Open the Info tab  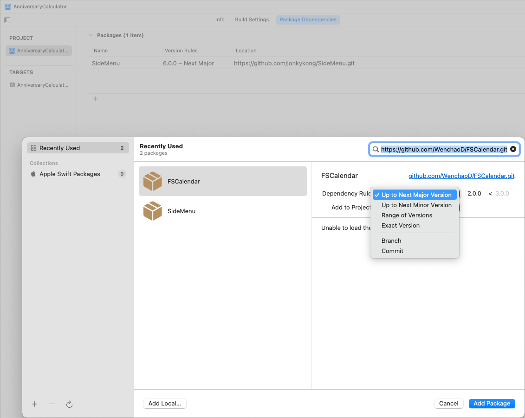point(220,20)
